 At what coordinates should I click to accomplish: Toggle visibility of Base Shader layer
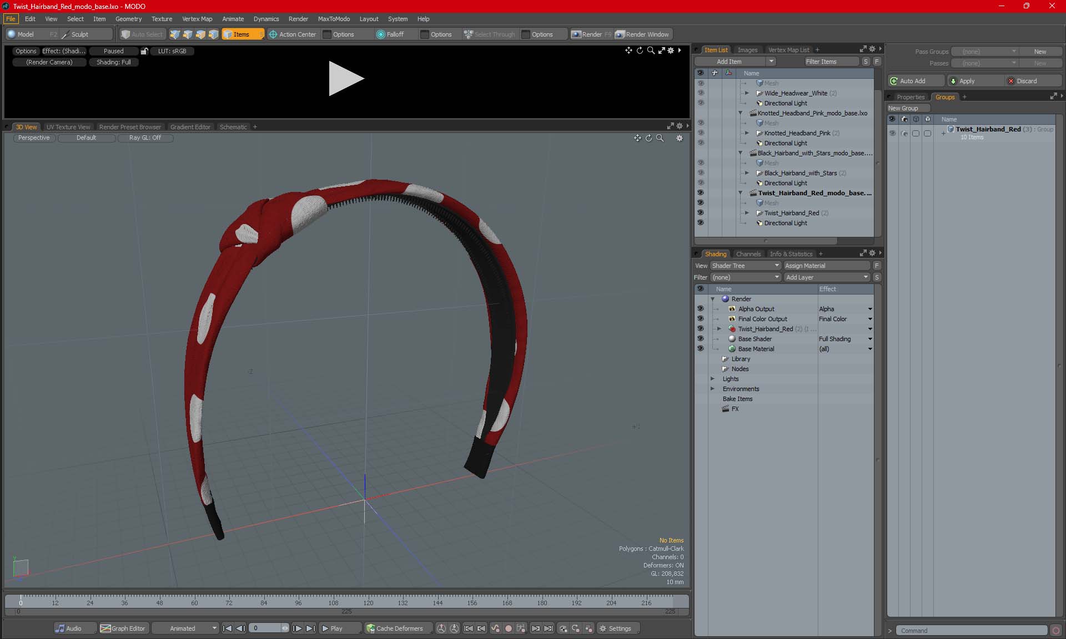pyautogui.click(x=700, y=339)
